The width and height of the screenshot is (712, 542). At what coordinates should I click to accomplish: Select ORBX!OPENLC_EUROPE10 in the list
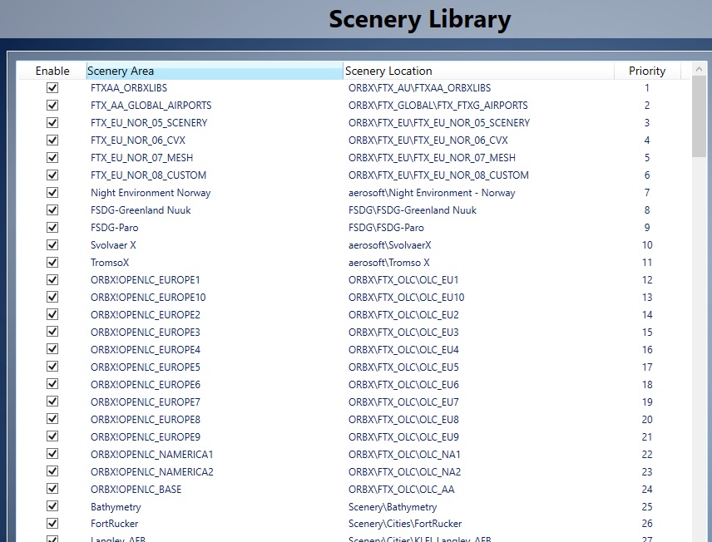pyautogui.click(x=148, y=298)
